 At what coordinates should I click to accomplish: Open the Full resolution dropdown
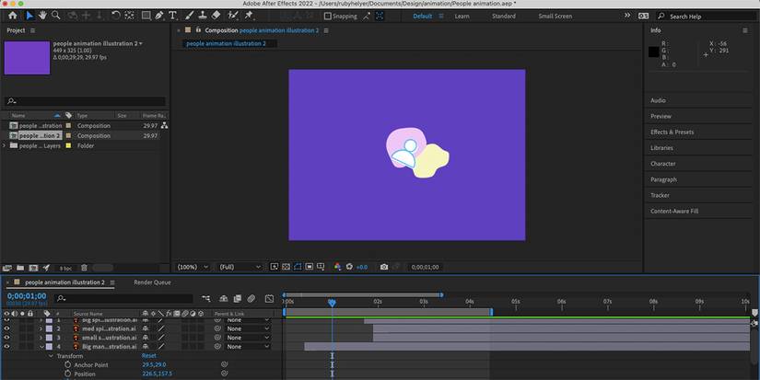point(240,267)
